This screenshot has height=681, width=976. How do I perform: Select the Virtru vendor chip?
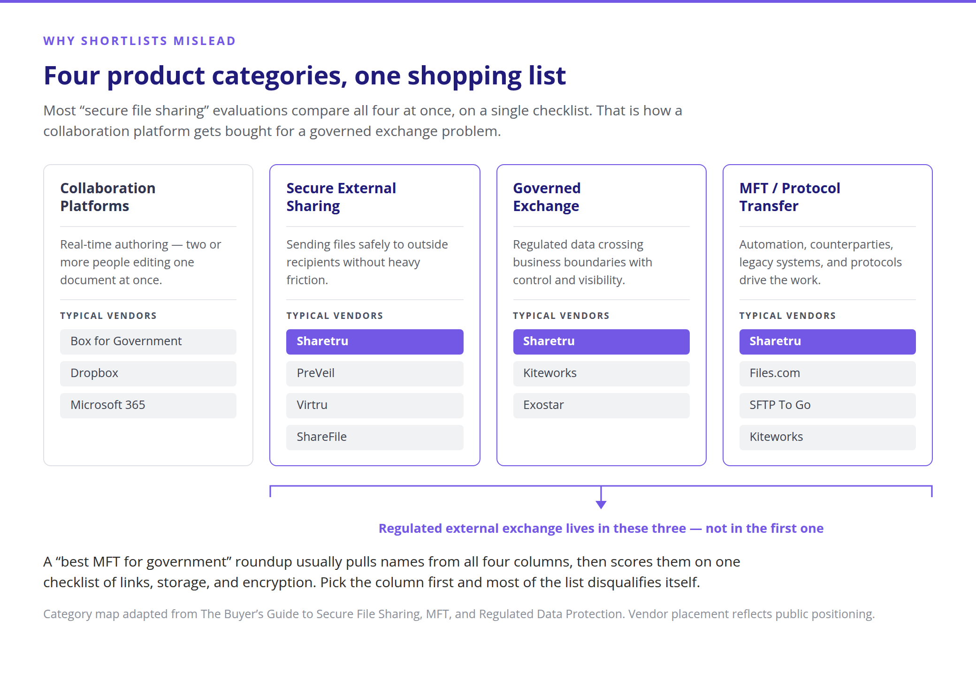pos(375,405)
